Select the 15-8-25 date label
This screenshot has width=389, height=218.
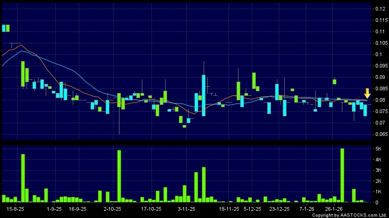tap(16, 209)
